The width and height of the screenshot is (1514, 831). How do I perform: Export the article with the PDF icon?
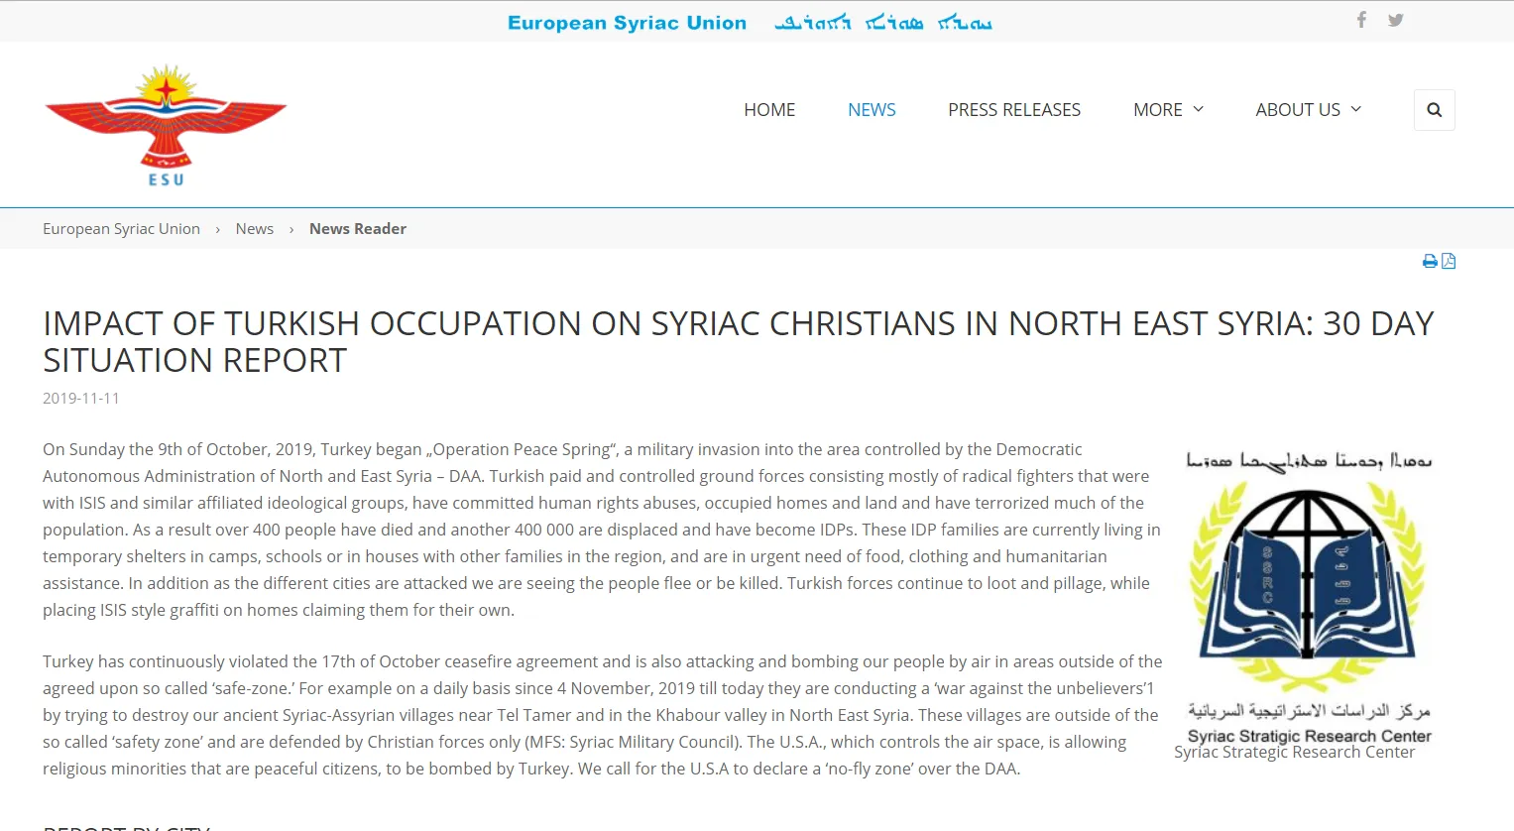1449,262
